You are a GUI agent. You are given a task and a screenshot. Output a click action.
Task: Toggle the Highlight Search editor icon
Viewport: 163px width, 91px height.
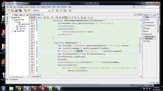coord(66,18)
